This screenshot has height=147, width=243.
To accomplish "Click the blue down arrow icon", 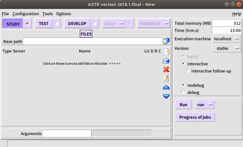I will coord(166,96).
